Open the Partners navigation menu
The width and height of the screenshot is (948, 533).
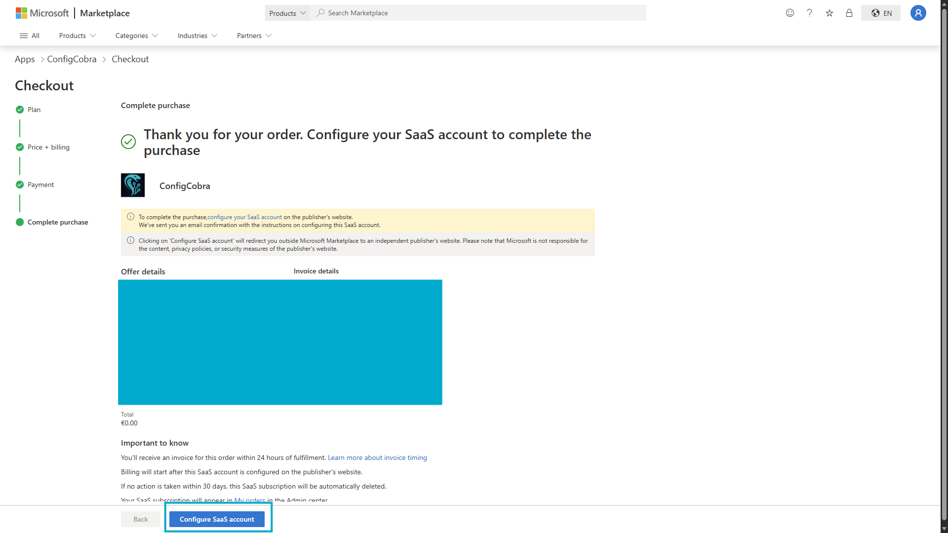pyautogui.click(x=254, y=36)
